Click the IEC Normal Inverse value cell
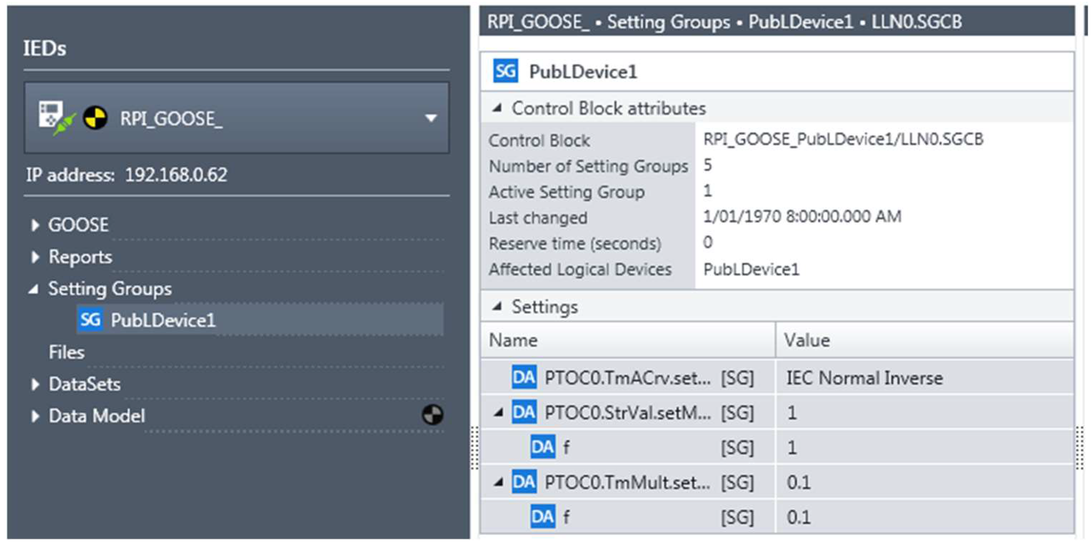This screenshot has width=1092, height=547. click(x=865, y=378)
